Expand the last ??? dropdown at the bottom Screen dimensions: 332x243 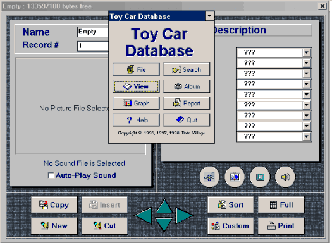tap(306, 136)
